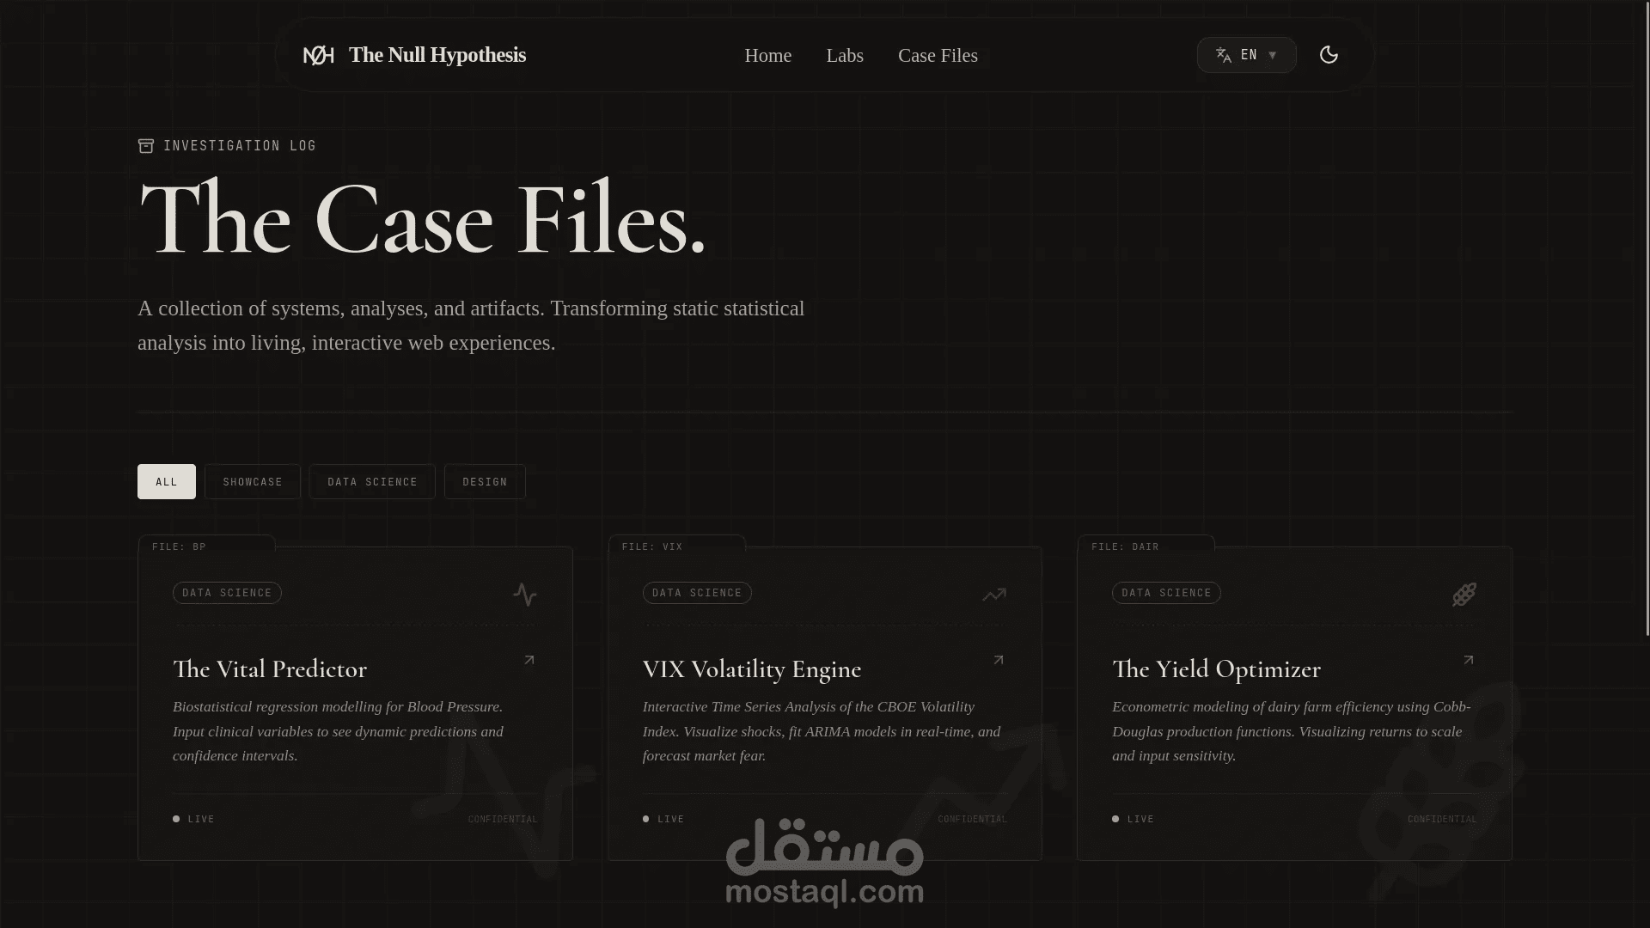Open the Labs nav link
Viewport: 1650px width, 928px height.
[844, 56]
